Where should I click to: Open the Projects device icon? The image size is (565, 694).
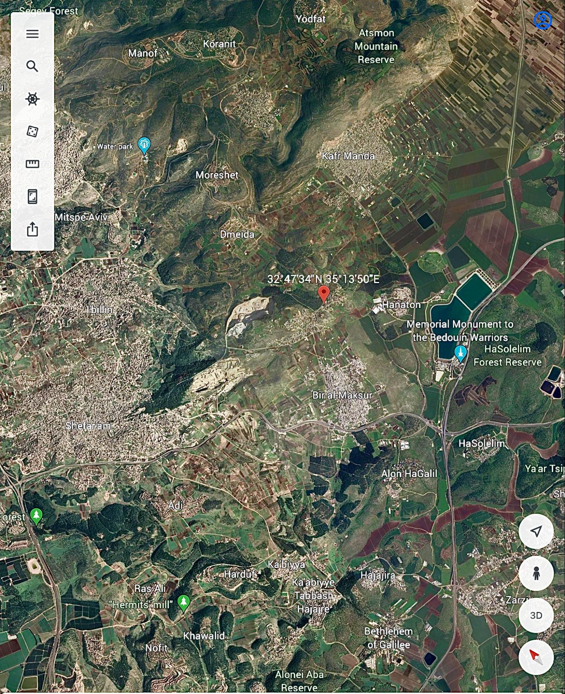point(32,197)
